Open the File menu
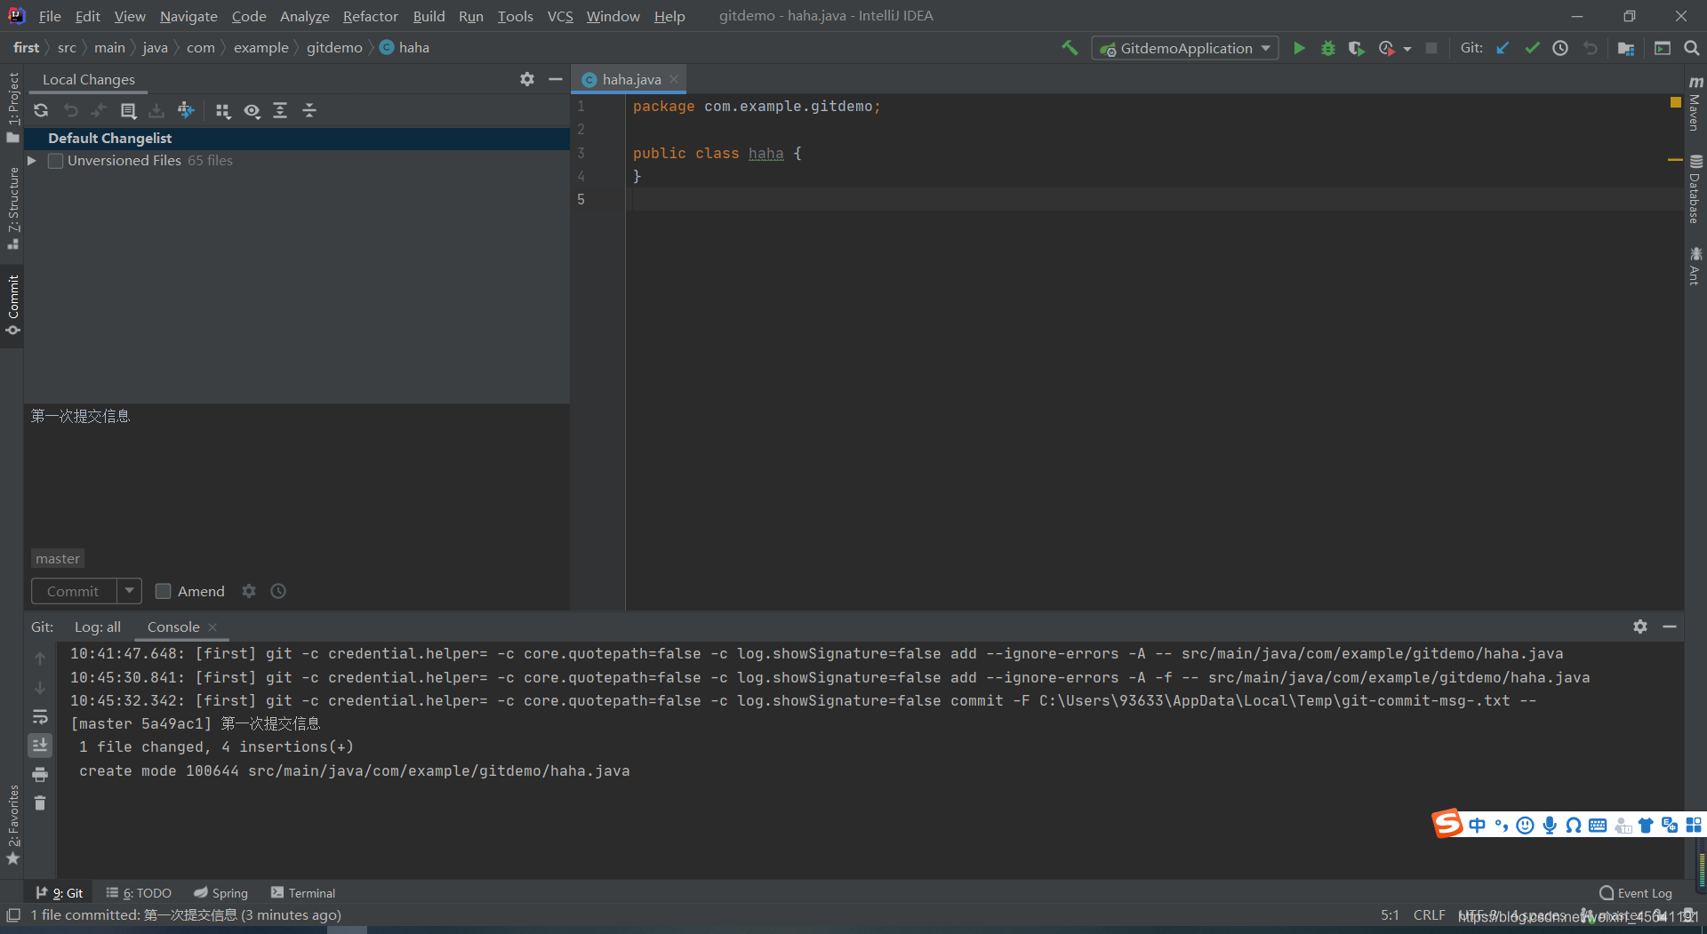The height and width of the screenshot is (934, 1707). click(50, 16)
